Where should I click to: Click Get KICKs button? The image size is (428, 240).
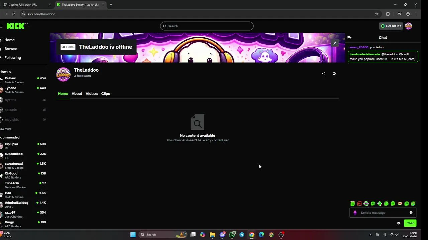click(x=391, y=26)
